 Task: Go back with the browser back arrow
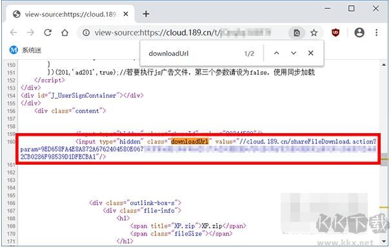point(14,33)
